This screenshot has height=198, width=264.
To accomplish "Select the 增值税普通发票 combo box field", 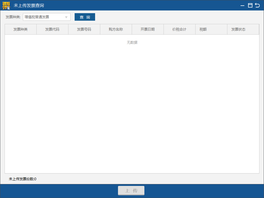I will pyautogui.click(x=47, y=17).
